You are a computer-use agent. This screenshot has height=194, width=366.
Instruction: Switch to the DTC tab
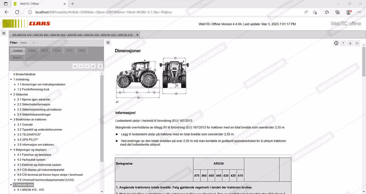click(70, 51)
